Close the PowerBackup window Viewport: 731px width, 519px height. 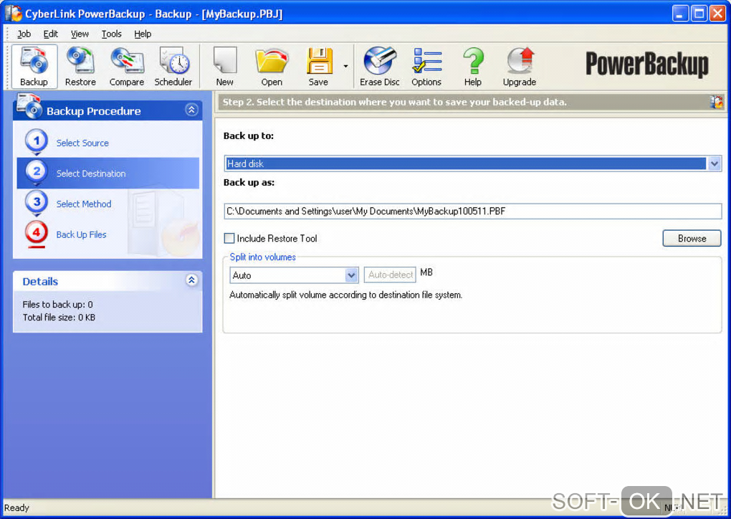[x=718, y=13]
